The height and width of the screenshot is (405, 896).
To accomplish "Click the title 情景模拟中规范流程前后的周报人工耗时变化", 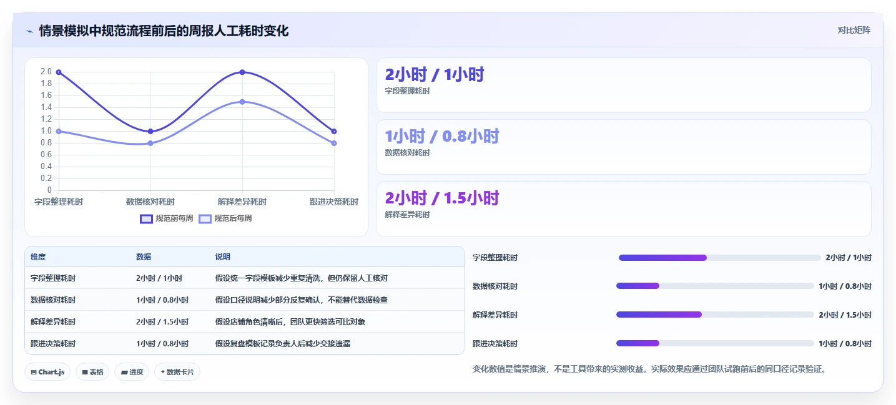I will 164,31.
